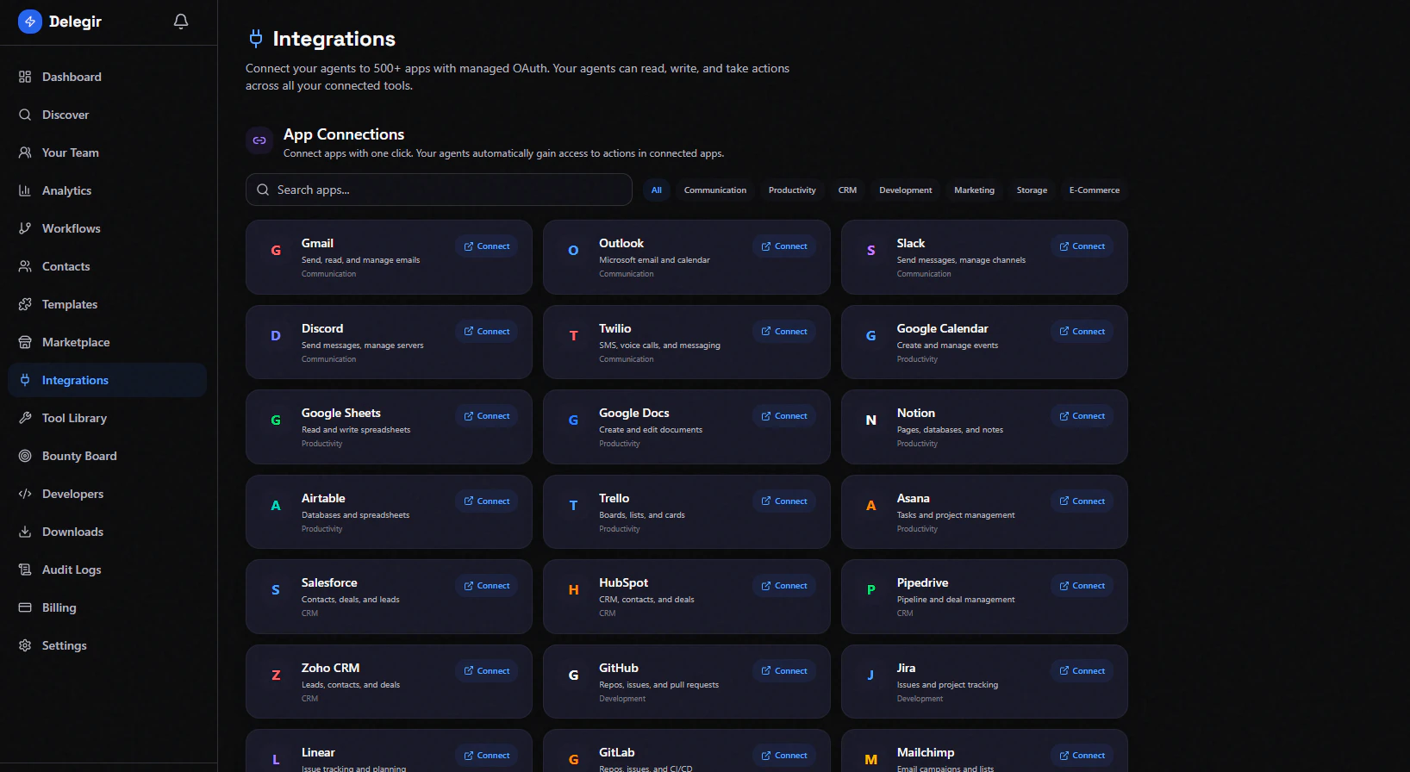Click the Downloads arrow icon
1410x772 pixels.
[x=25, y=532]
